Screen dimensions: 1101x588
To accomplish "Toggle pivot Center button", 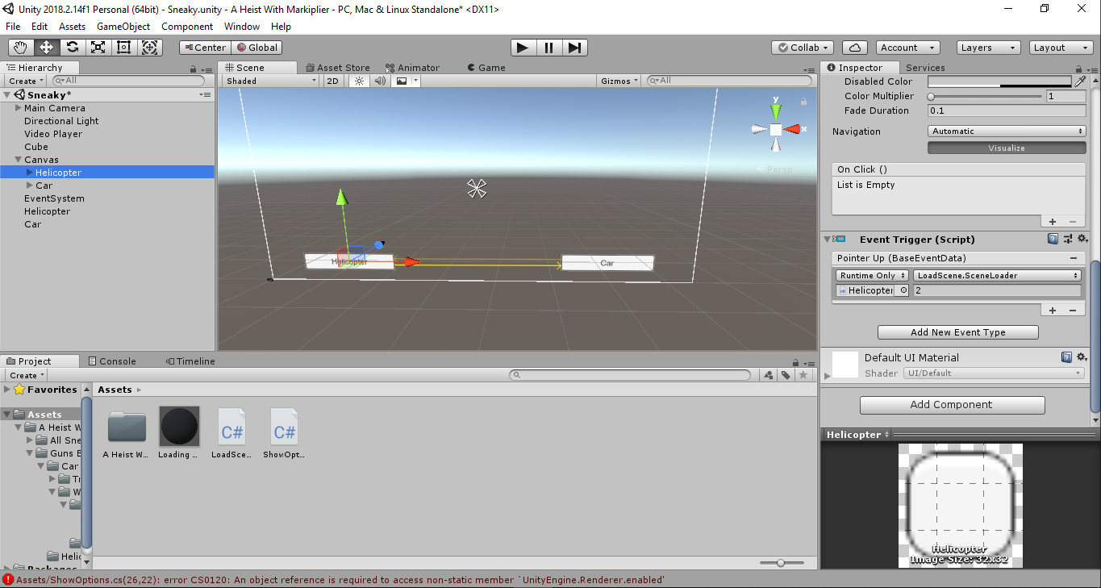I will 204,48.
